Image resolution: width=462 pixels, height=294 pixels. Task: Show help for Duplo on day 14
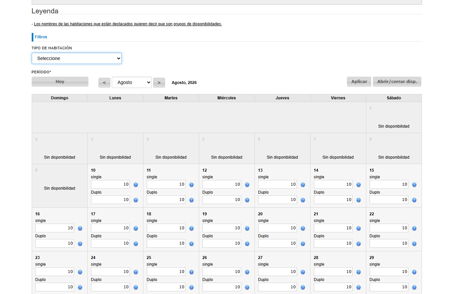[x=359, y=200]
